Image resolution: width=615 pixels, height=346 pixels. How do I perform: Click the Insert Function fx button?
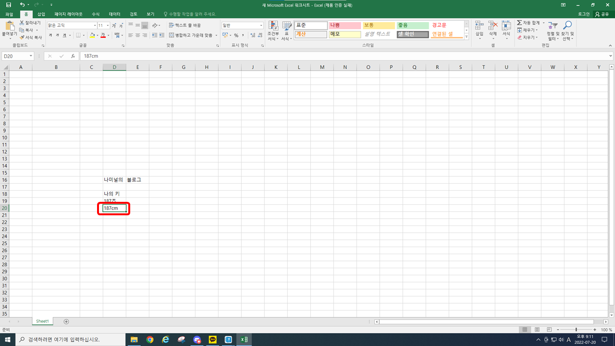(73, 56)
